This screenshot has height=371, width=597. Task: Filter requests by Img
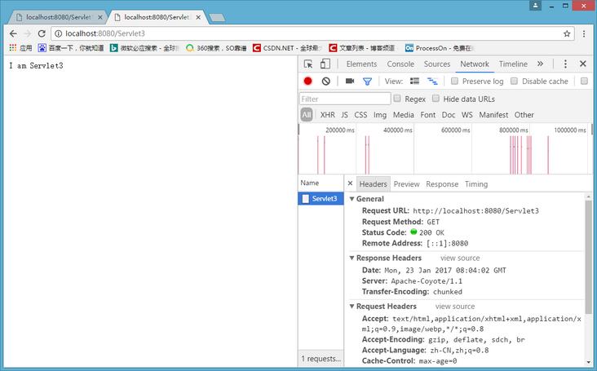point(380,115)
